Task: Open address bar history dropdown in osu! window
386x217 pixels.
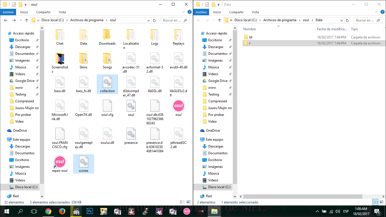Action: [x=149, y=20]
